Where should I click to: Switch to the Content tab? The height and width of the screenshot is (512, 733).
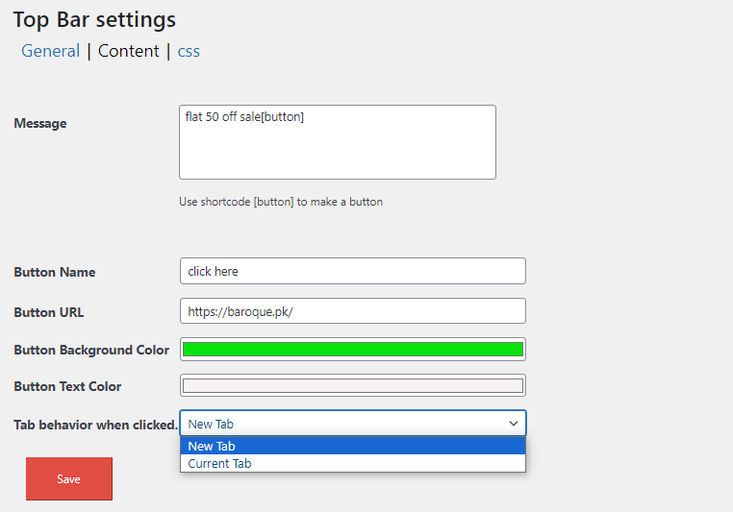[129, 51]
